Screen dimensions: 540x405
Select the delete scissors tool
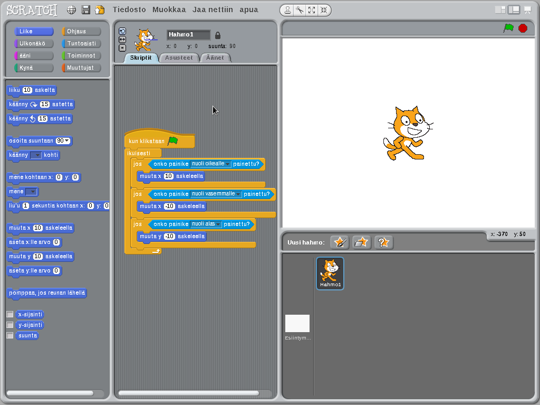click(x=300, y=11)
